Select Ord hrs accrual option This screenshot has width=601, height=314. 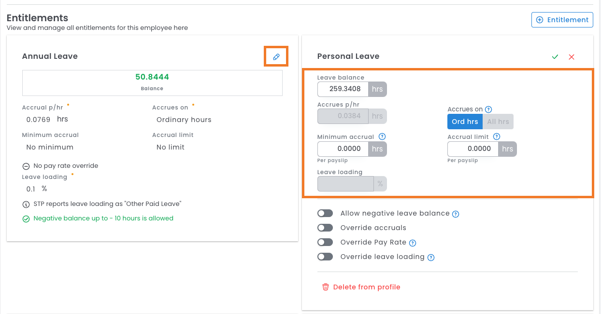(465, 122)
